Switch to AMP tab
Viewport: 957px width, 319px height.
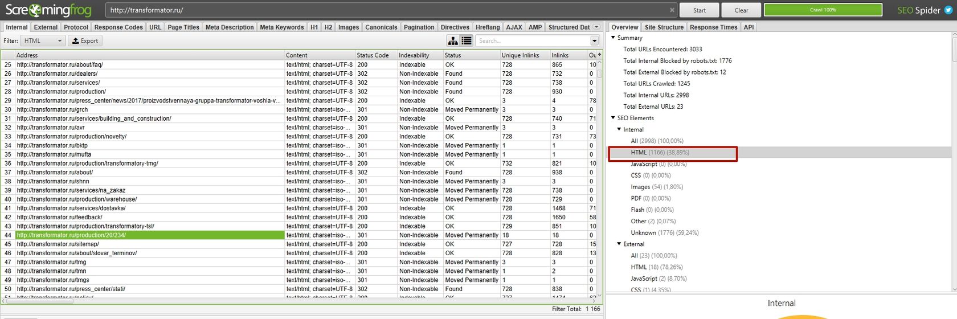point(535,27)
